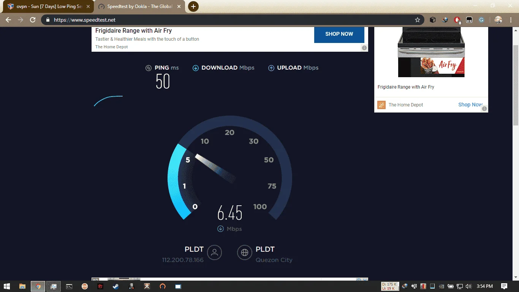Image resolution: width=519 pixels, height=292 pixels.
Task: Go back to the previous page
Action: (8, 20)
